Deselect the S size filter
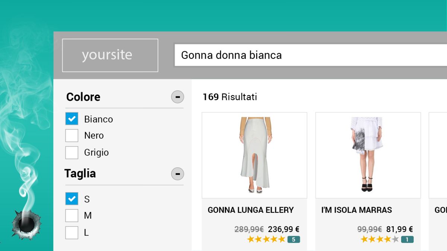The width and height of the screenshot is (447, 251). coord(72,199)
